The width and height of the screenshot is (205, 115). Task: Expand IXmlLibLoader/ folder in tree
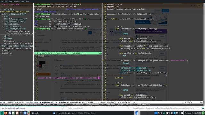point(3,24)
